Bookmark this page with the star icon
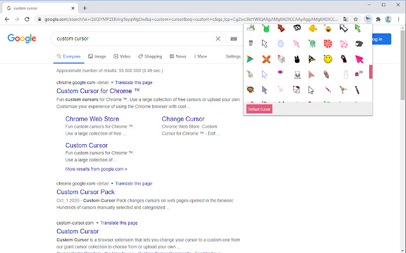The height and width of the screenshot is (253, 406). (355, 19)
